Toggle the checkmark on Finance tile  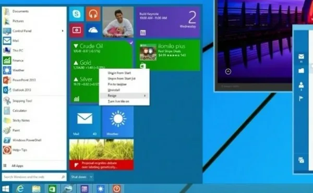pos(131,42)
